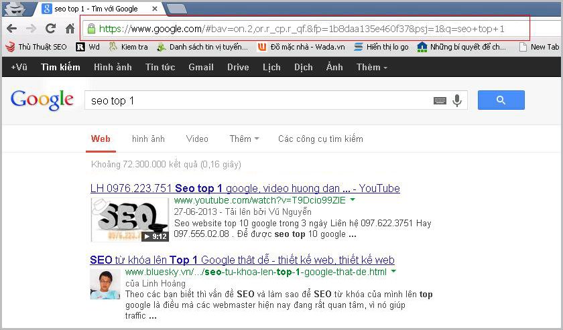The height and width of the screenshot is (330, 563).
Task: Open the 'Wd' bookmark
Action: [x=88, y=47]
